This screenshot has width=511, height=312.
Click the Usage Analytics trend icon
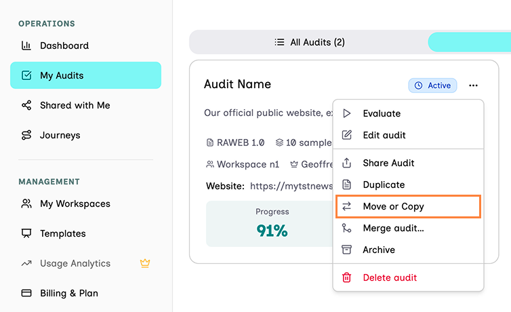(x=26, y=263)
